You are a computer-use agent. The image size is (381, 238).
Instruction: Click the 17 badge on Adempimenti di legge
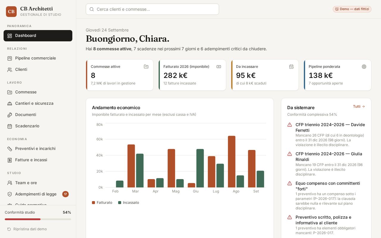pyautogui.click(x=65, y=194)
